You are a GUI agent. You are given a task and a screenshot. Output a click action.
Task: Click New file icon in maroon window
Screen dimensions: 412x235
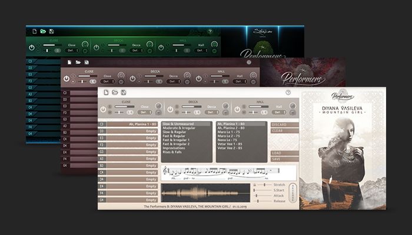[69, 62]
